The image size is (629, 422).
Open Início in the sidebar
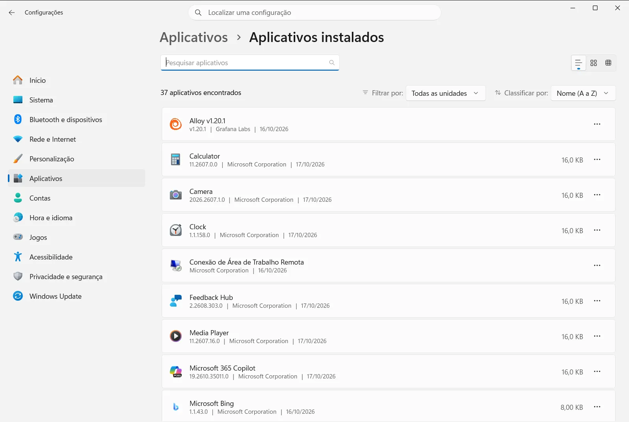coord(77,80)
